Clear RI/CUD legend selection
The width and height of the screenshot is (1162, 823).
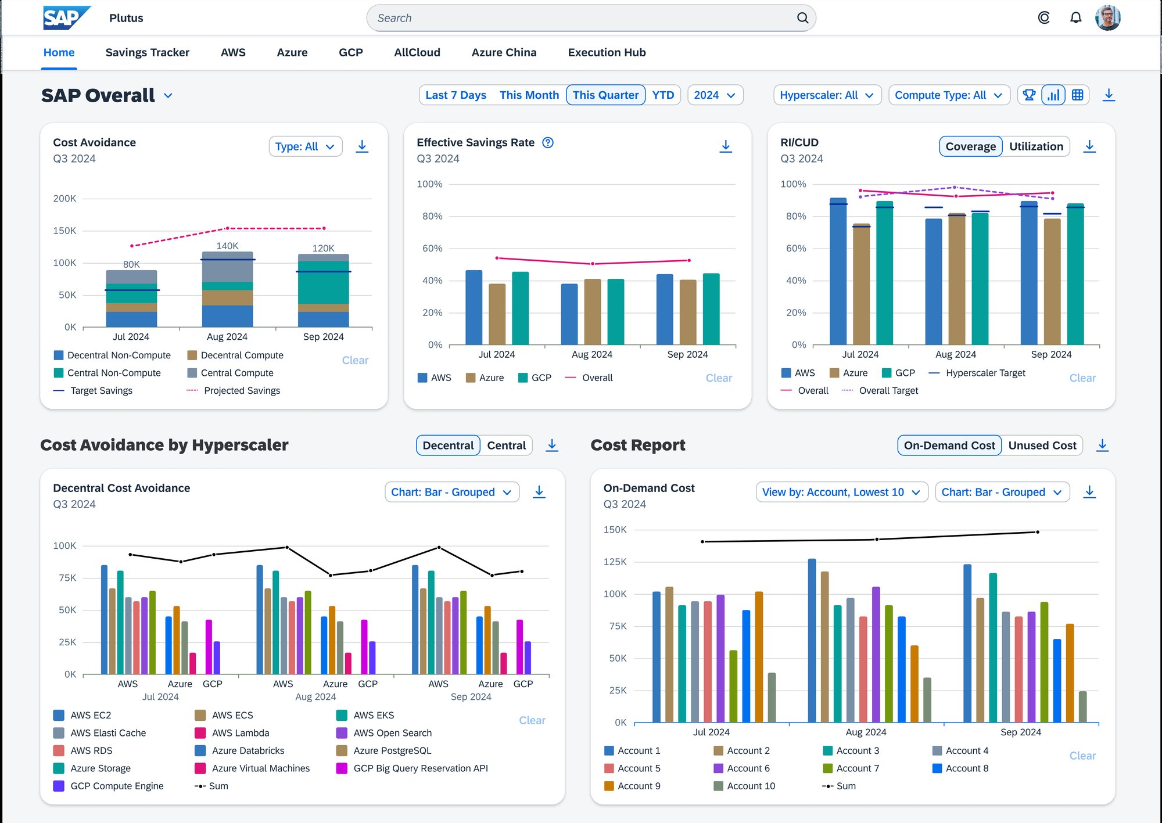[1082, 378]
